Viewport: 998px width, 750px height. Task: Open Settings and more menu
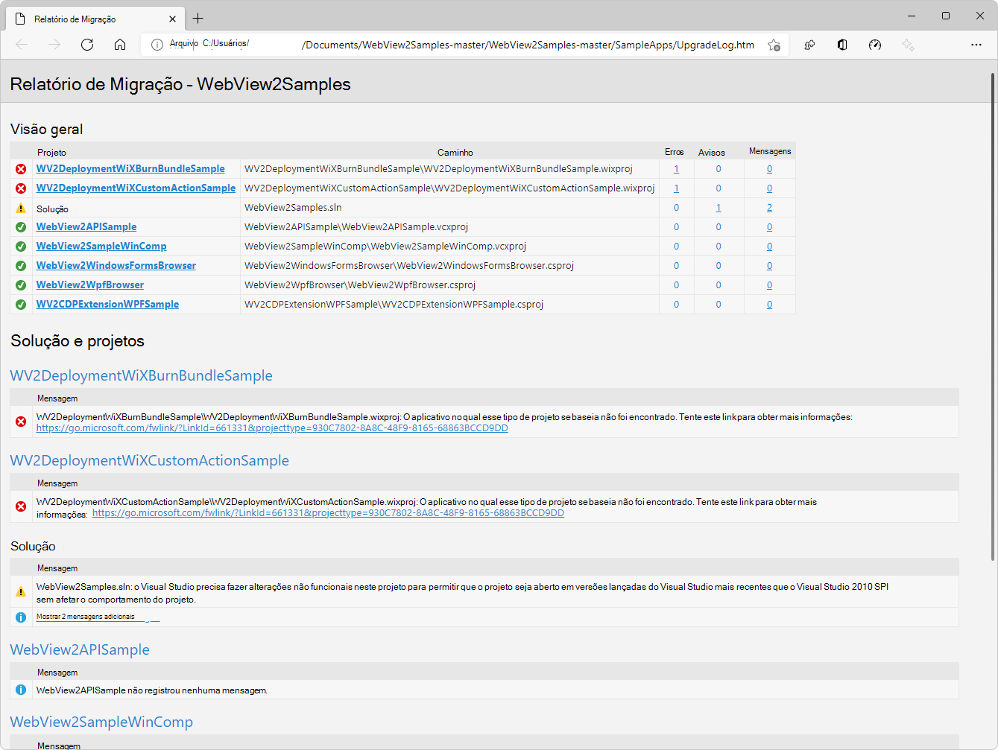[x=976, y=45]
